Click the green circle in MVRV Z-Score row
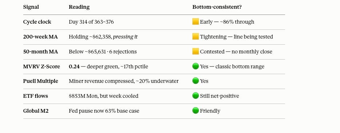The height and width of the screenshot is (133, 340). (195, 66)
